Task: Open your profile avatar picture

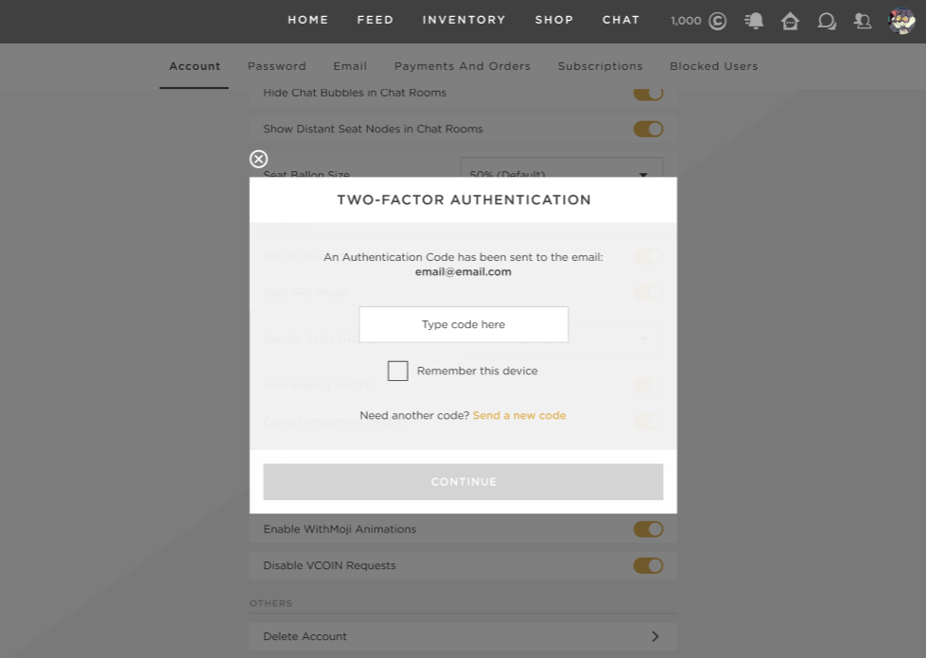Action: (900, 20)
